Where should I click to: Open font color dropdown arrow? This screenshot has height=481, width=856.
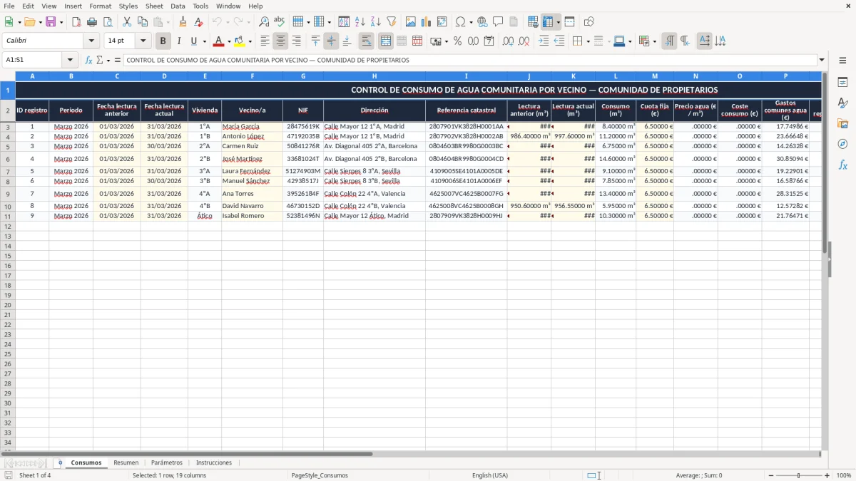[x=228, y=41]
